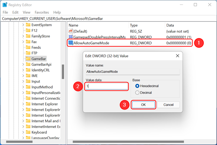The height and width of the screenshot is (145, 217).
Task: Click the tree pane vertical scrollbar thumb
Action: [x=63, y=72]
